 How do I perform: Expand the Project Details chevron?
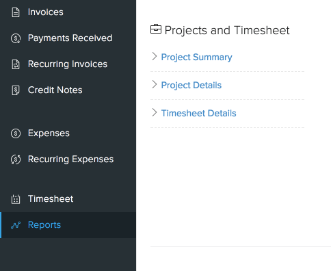click(x=155, y=84)
